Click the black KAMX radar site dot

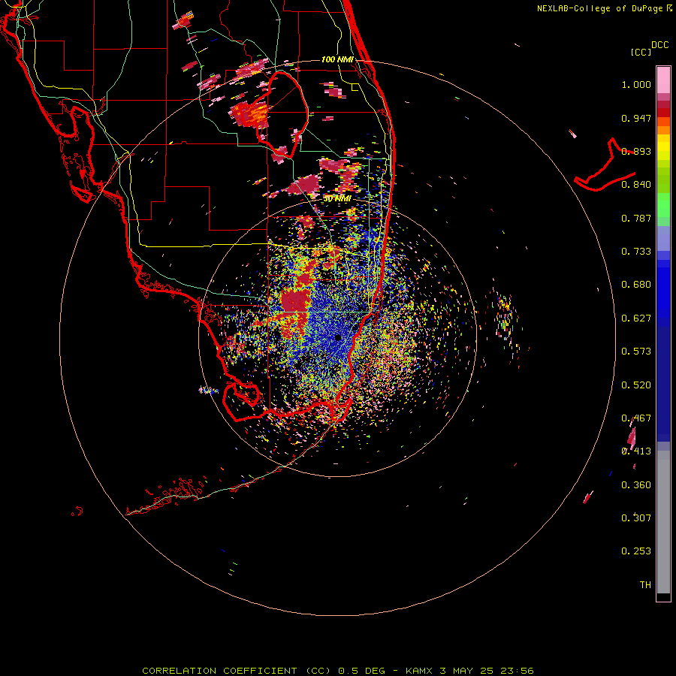coord(338,337)
